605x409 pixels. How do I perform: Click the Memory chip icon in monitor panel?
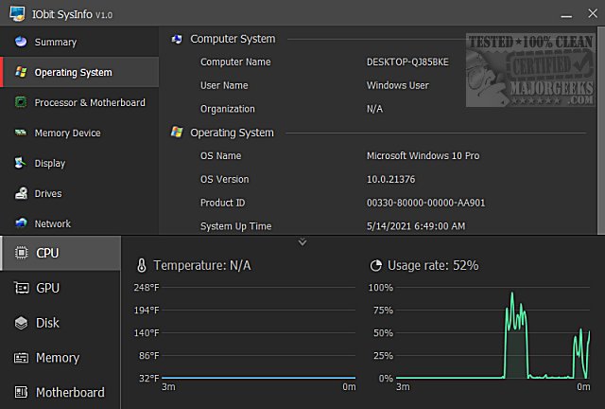click(21, 358)
